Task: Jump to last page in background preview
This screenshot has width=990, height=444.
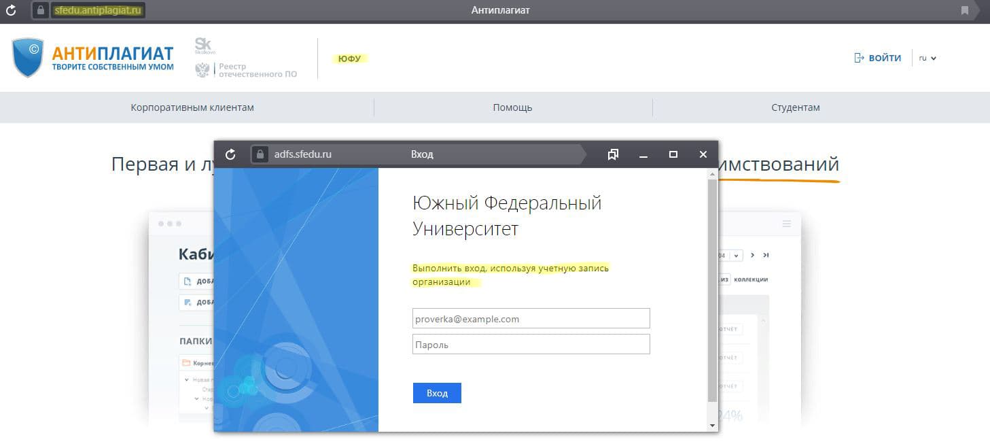Action: tap(766, 255)
